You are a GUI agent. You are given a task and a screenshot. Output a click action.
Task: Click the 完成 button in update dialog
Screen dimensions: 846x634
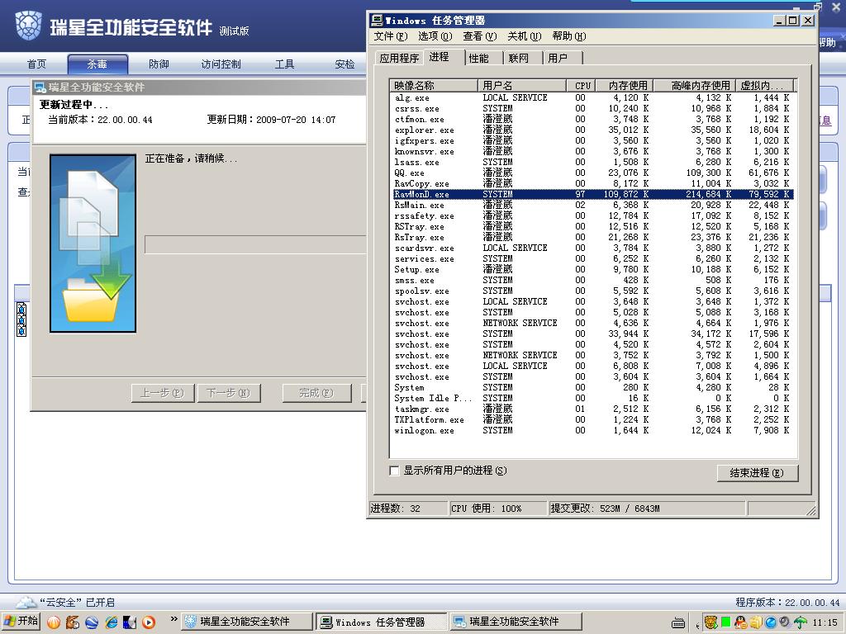[x=316, y=393]
